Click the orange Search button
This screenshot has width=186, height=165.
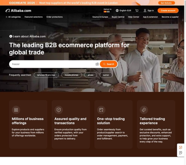109,64
